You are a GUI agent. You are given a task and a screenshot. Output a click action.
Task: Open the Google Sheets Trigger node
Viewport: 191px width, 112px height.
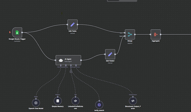tap(17, 32)
